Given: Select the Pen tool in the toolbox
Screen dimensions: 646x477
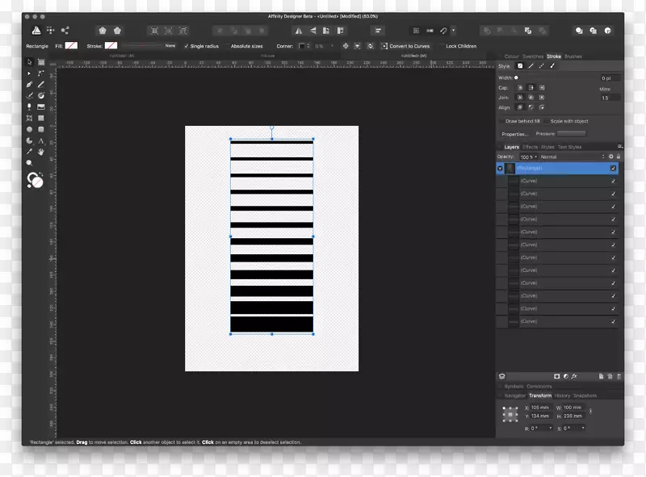Looking at the screenshot, I should click(x=29, y=84).
